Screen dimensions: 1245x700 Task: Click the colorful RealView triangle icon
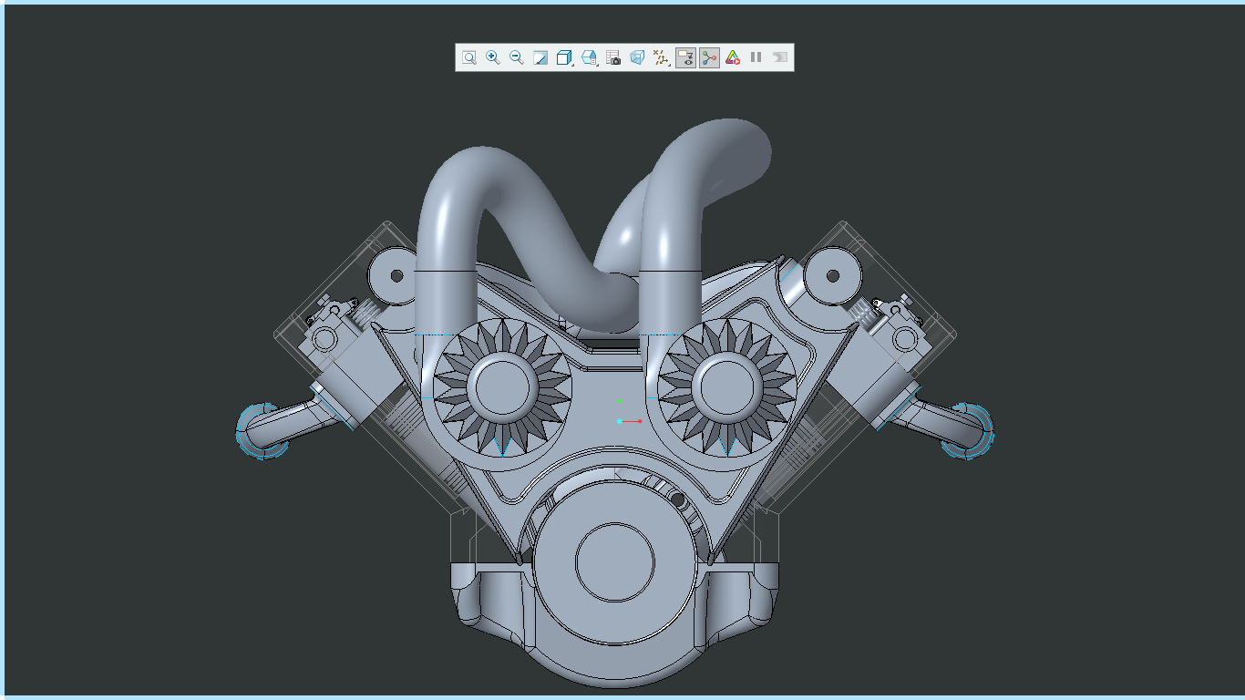[734, 57]
